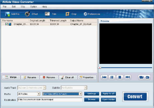Open snapshot folder icon in preview panel
This screenshot has height=108, width=154.
pyautogui.click(x=141, y=77)
